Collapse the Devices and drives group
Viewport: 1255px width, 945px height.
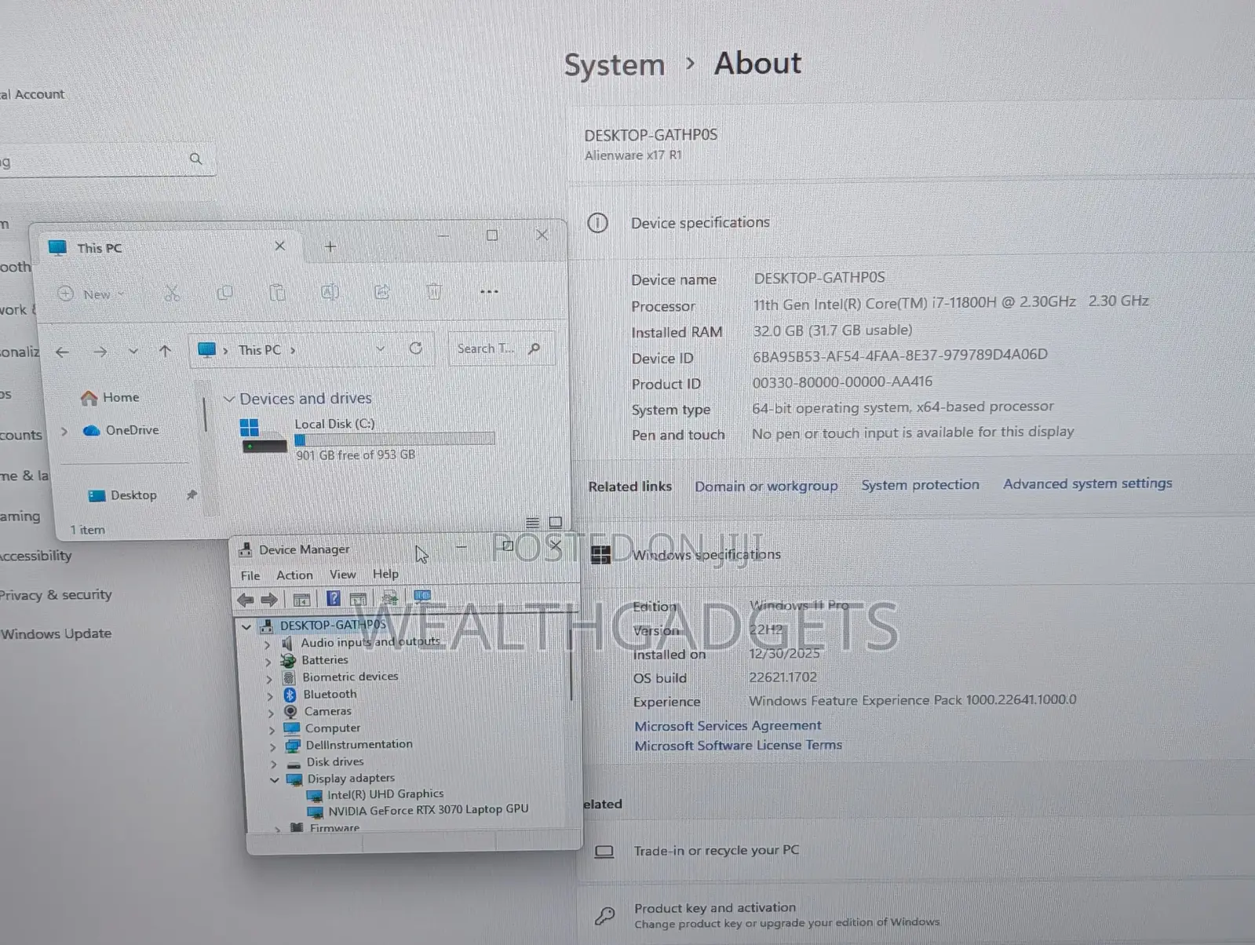tap(229, 399)
